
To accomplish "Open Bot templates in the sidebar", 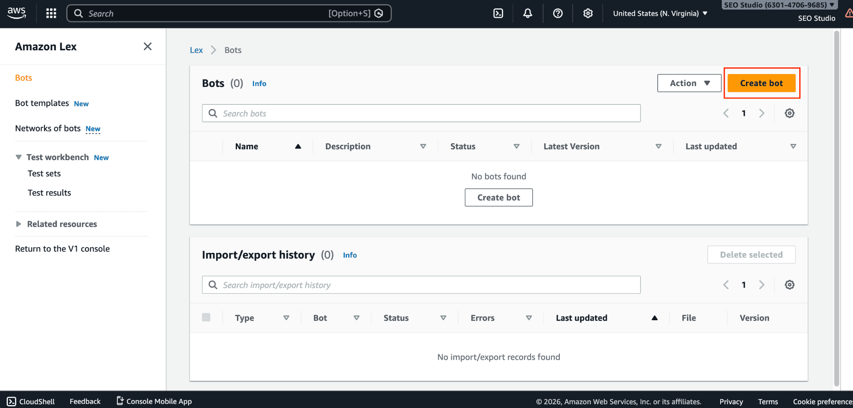I will [42, 103].
